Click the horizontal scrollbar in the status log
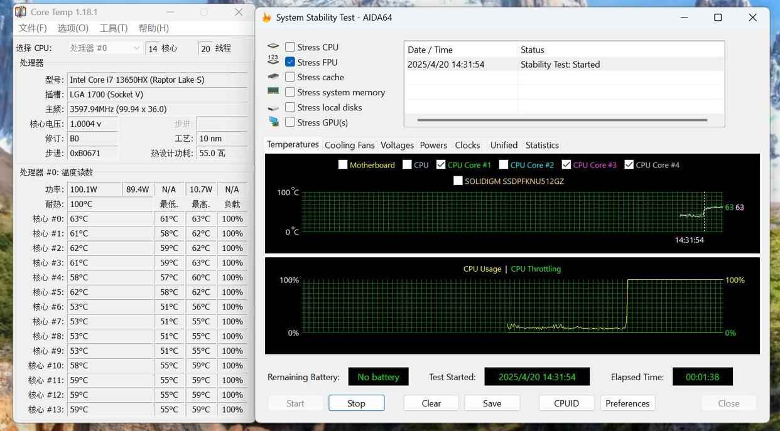 [x=561, y=120]
